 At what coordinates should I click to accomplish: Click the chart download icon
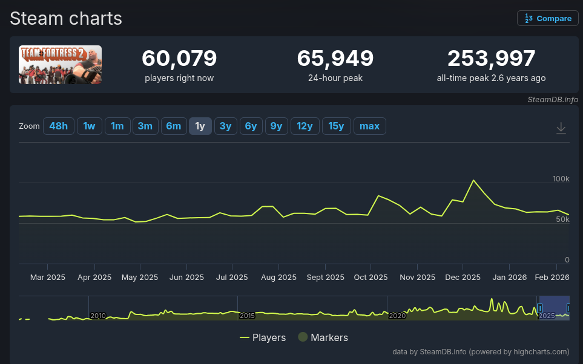[561, 128]
